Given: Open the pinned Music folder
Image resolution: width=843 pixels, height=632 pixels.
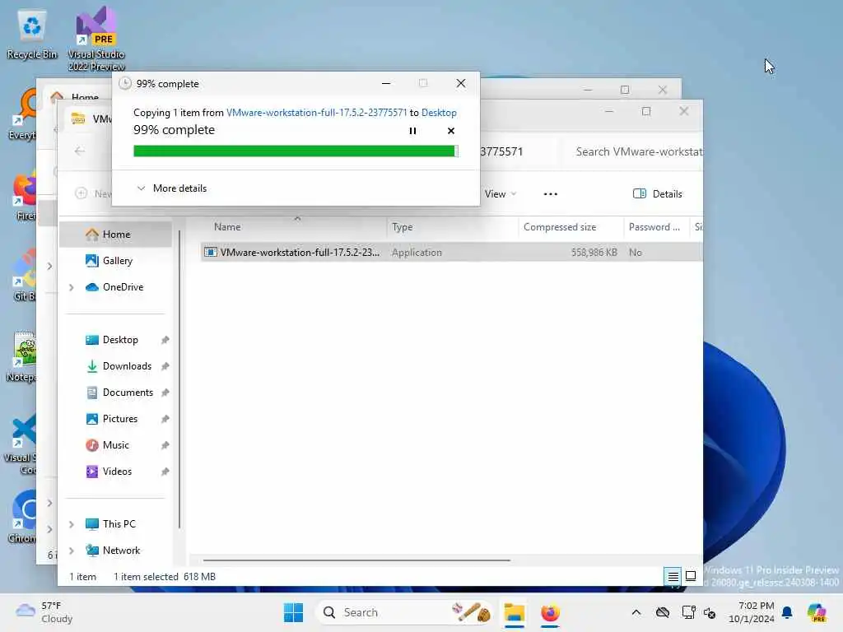Looking at the screenshot, I should (x=115, y=445).
